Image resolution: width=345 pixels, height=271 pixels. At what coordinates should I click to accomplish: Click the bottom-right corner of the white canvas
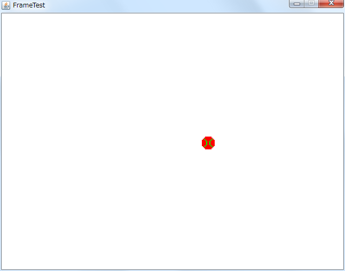pyautogui.click(x=342, y=268)
